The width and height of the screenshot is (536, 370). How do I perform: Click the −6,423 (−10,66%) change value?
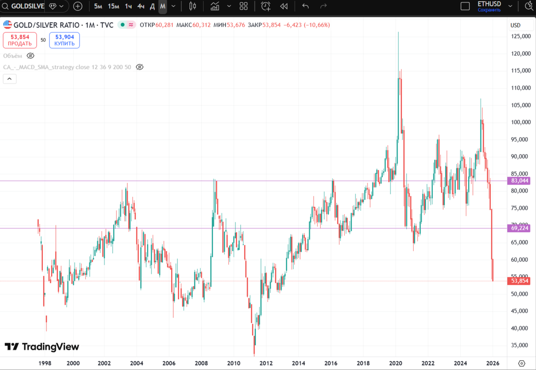[x=307, y=25]
